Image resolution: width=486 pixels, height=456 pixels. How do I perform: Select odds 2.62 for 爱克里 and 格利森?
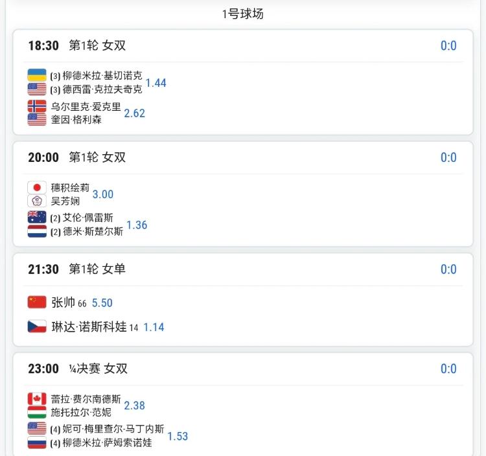click(x=135, y=113)
